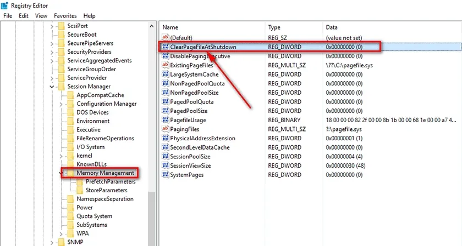Open the Help menu
The width and height of the screenshot is (462, 246).
[89, 16]
